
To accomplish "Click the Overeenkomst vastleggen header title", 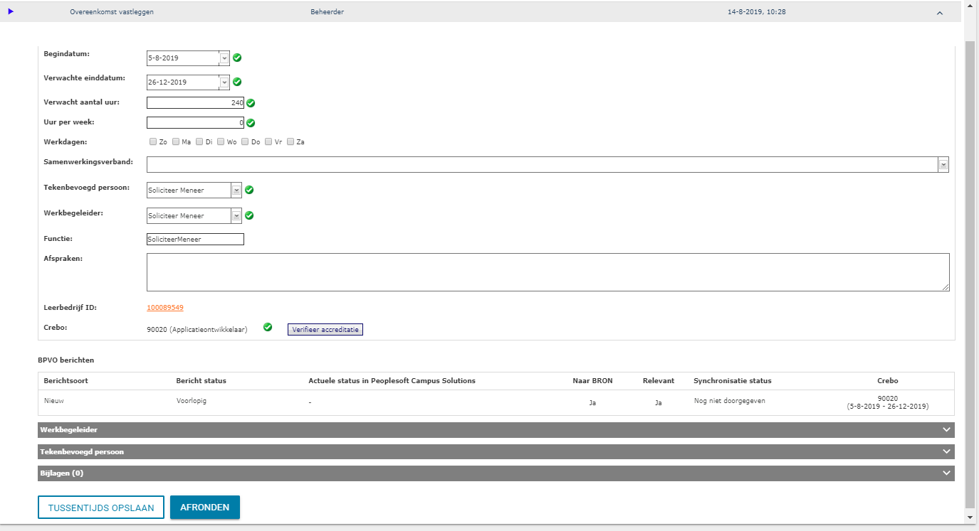I will pos(112,13).
